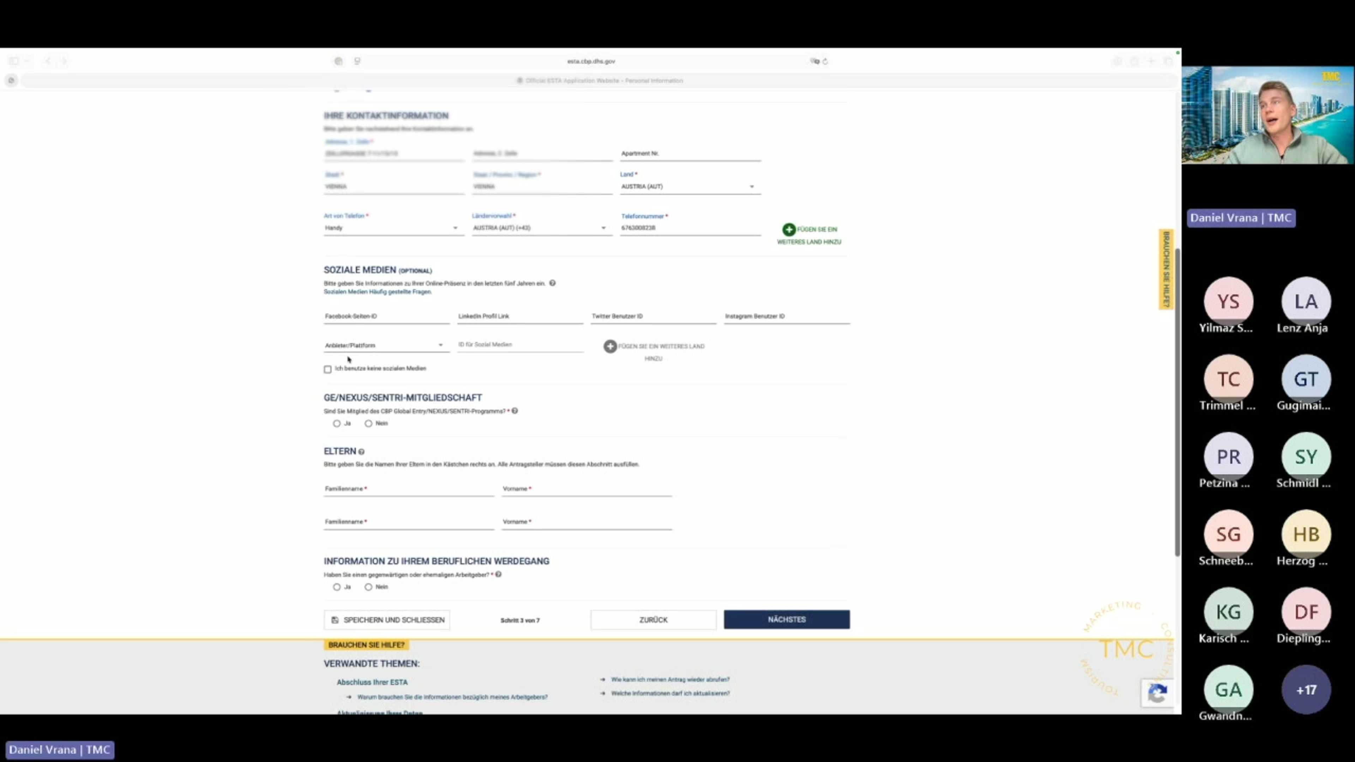The image size is (1355, 762).
Task: Open the Art von Telefon dropdown
Action: pyautogui.click(x=393, y=228)
